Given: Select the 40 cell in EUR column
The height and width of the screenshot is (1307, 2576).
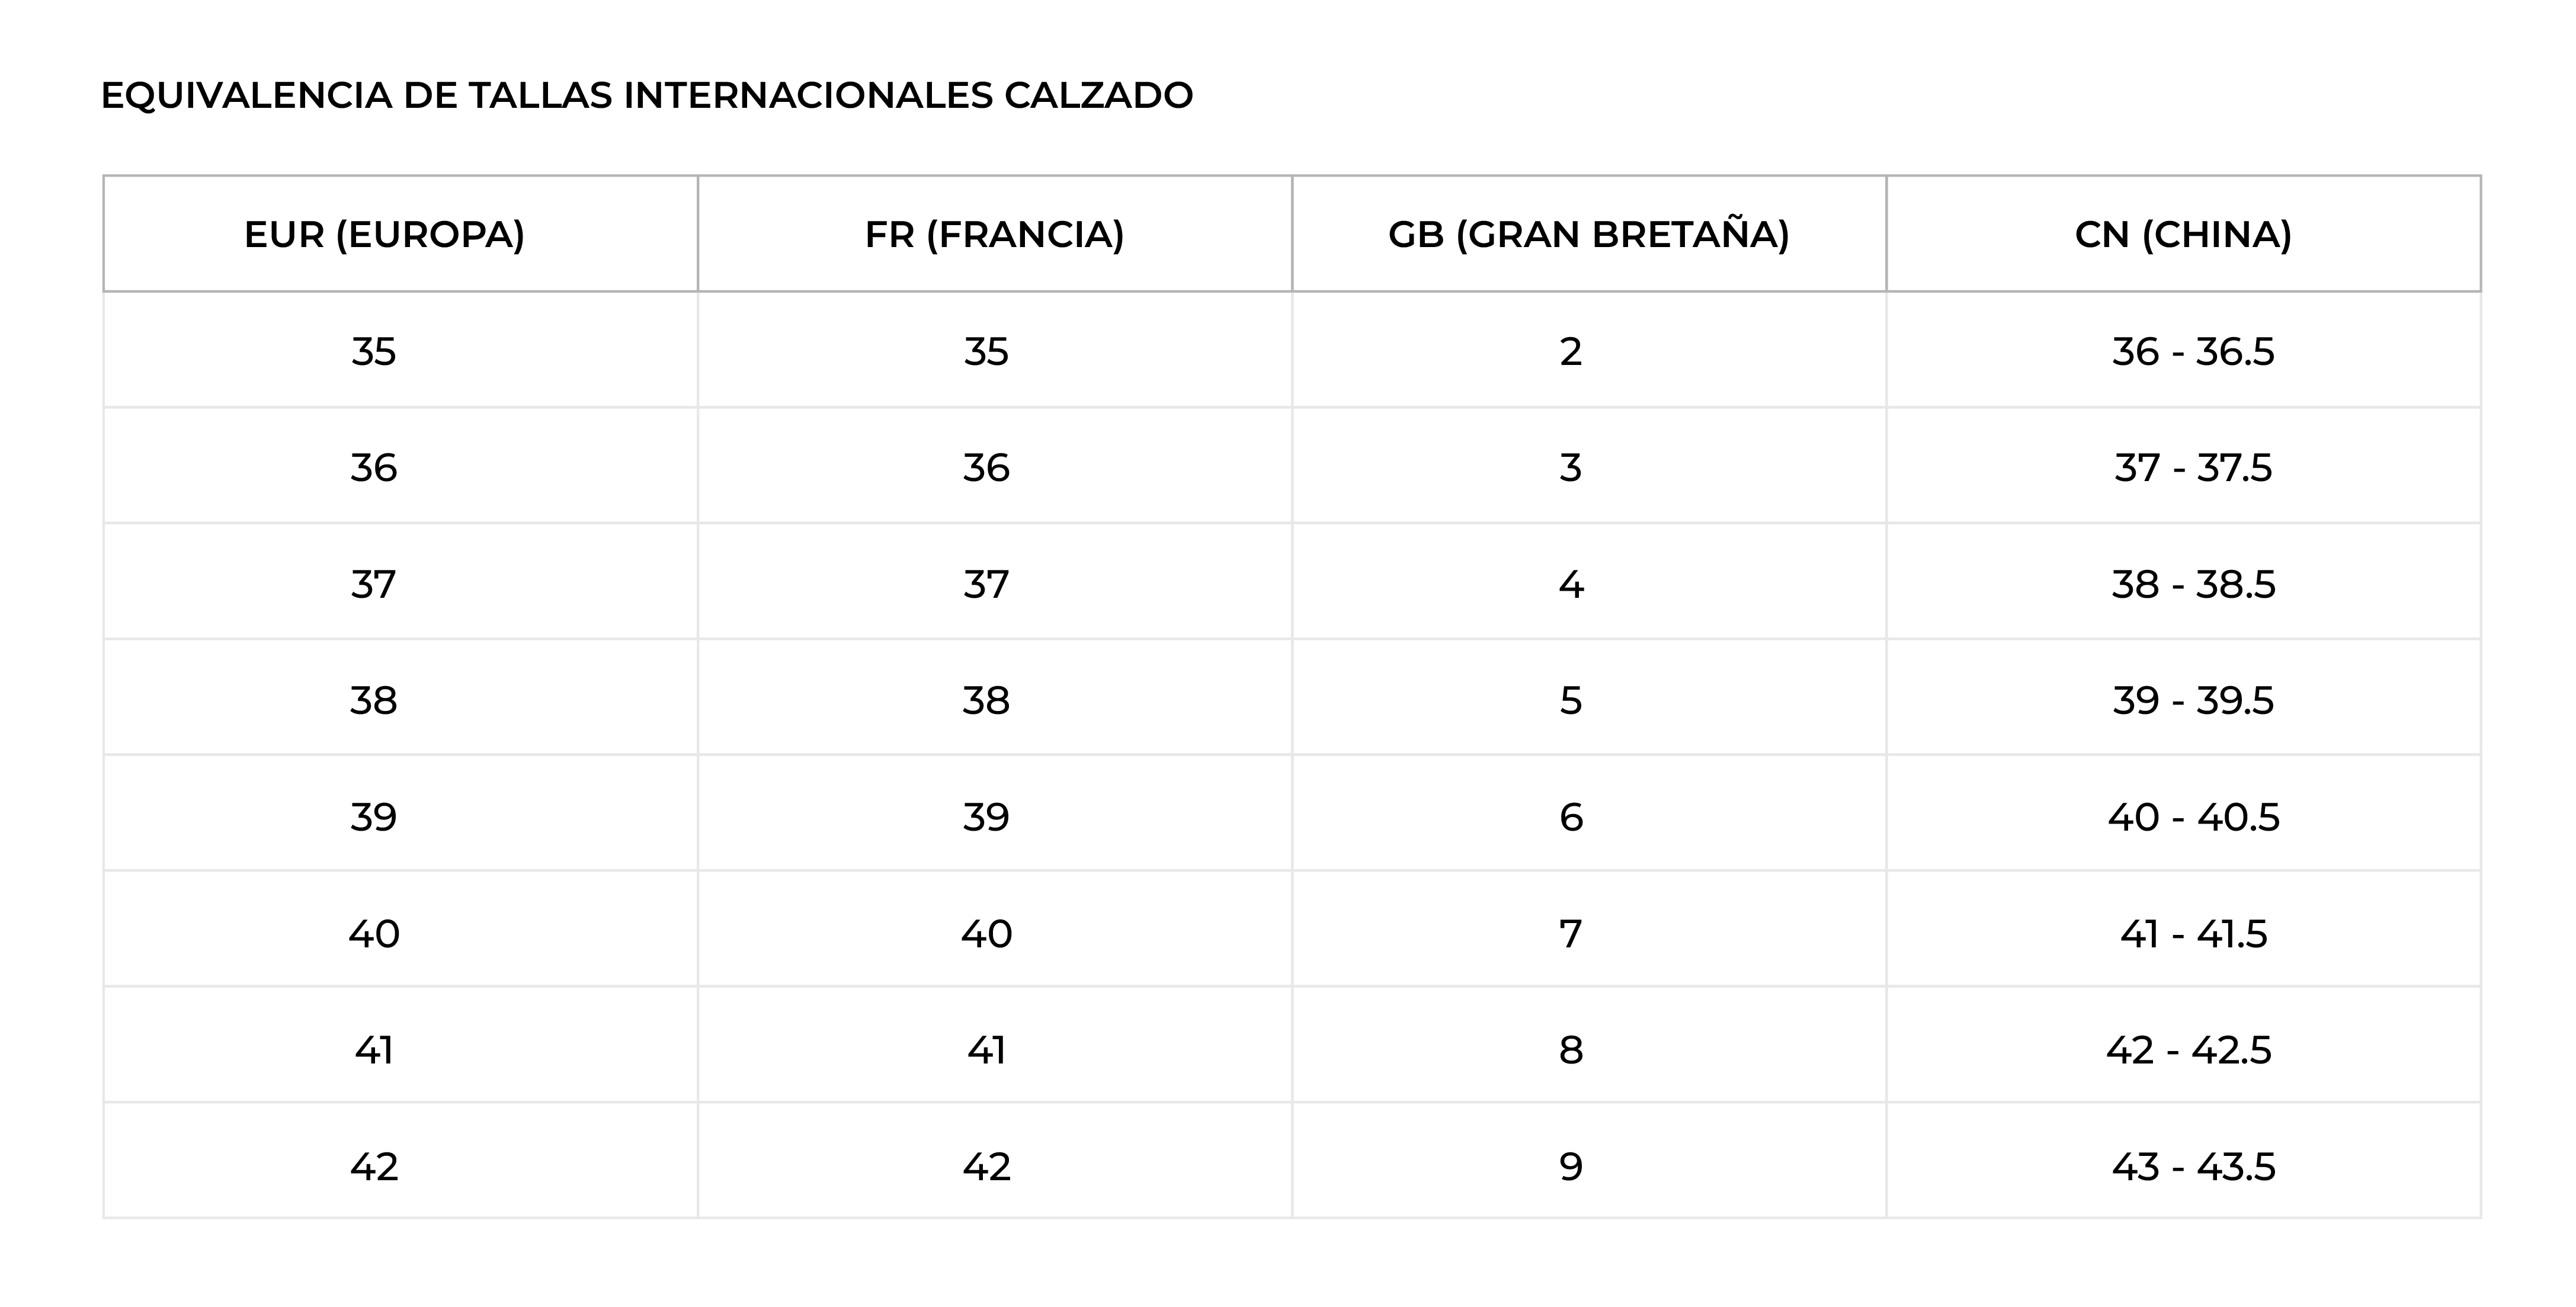Looking at the screenshot, I should [x=374, y=934].
